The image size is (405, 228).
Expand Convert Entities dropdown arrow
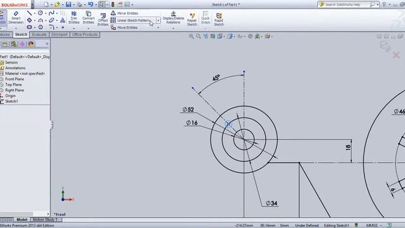[89, 28]
